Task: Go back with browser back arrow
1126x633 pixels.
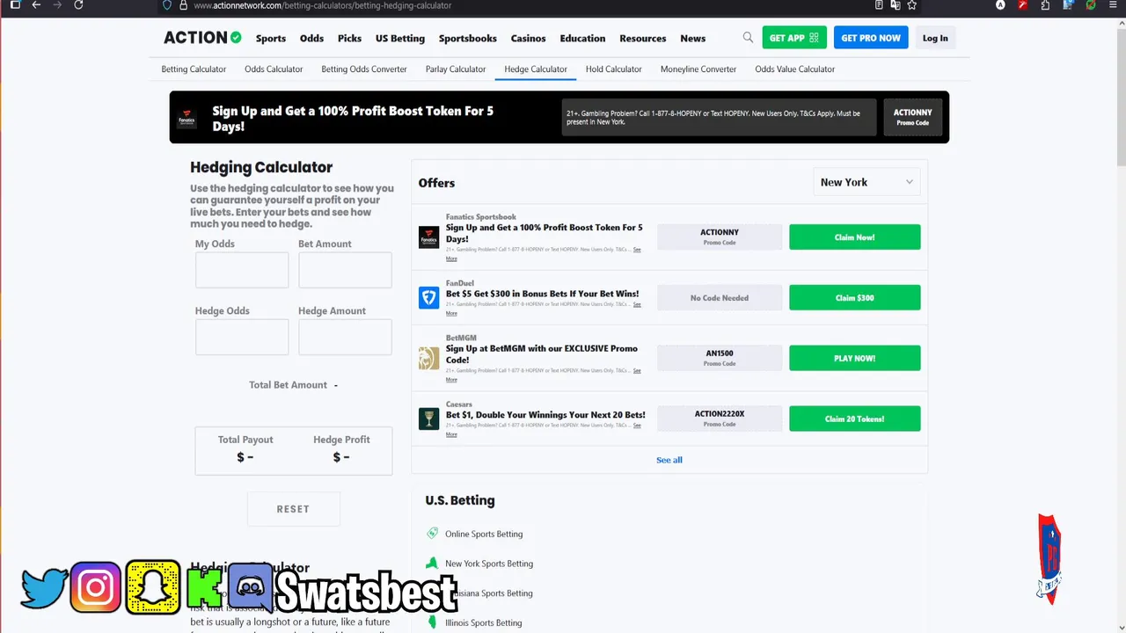Action: click(x=36, y=5)
